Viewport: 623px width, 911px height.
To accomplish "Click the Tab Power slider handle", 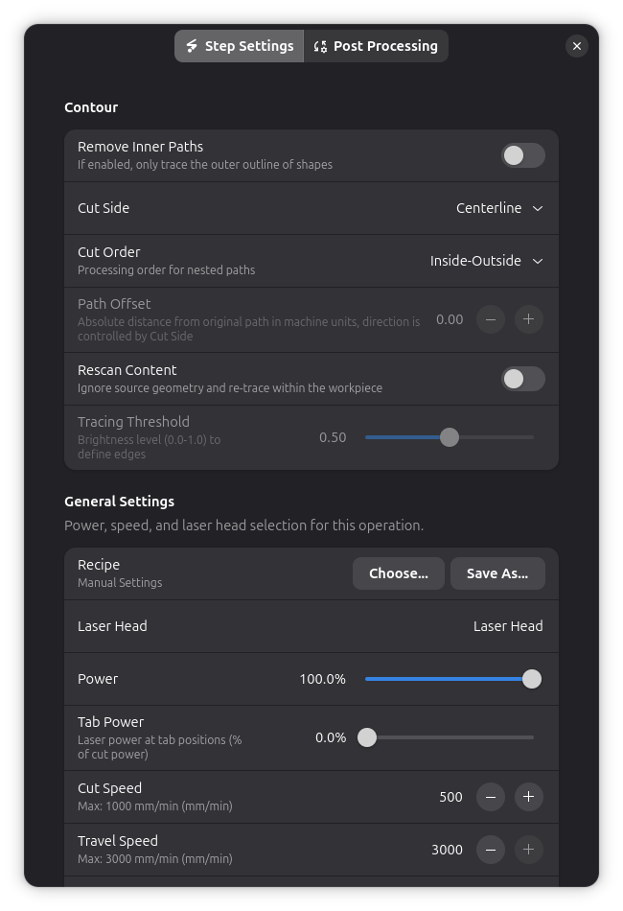I will pyautogui.click(x=367, y=737).
